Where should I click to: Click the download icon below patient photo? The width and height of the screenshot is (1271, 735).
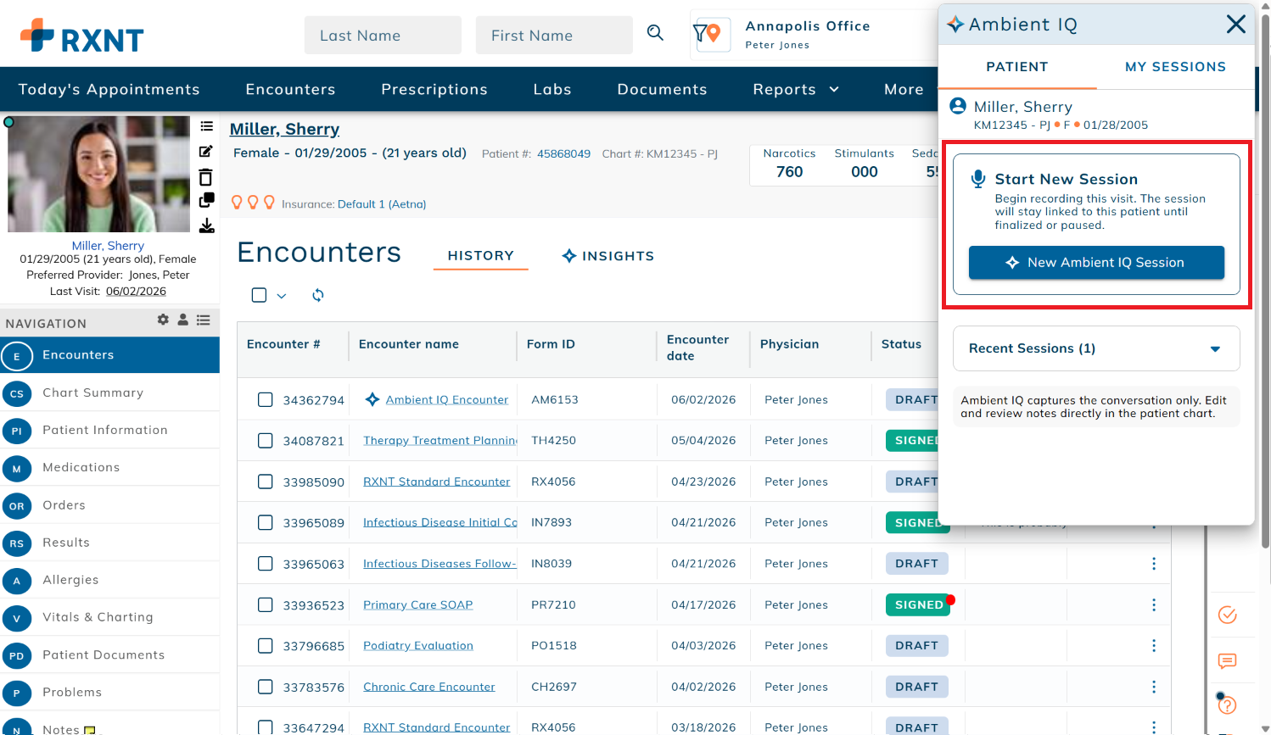tap(206, 226)
